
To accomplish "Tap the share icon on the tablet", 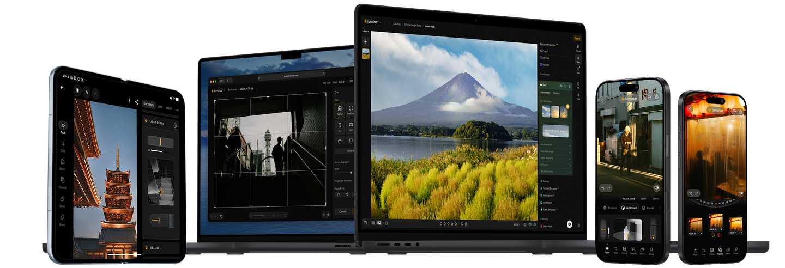I will coord(136,102).
